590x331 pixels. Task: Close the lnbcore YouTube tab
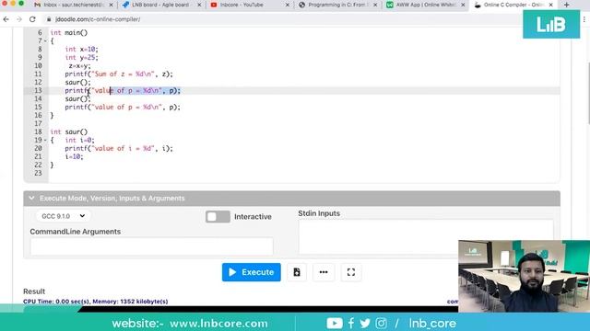click(288, 5)
